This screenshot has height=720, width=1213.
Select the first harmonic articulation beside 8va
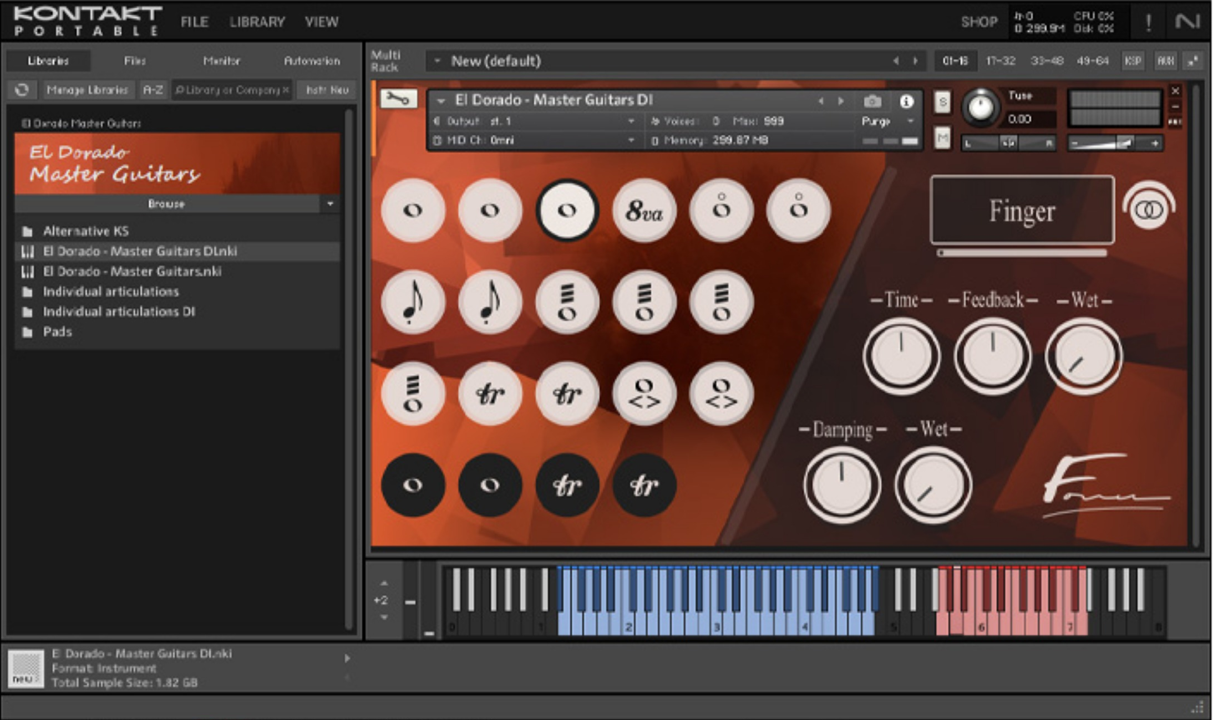(x=721, y=211)
